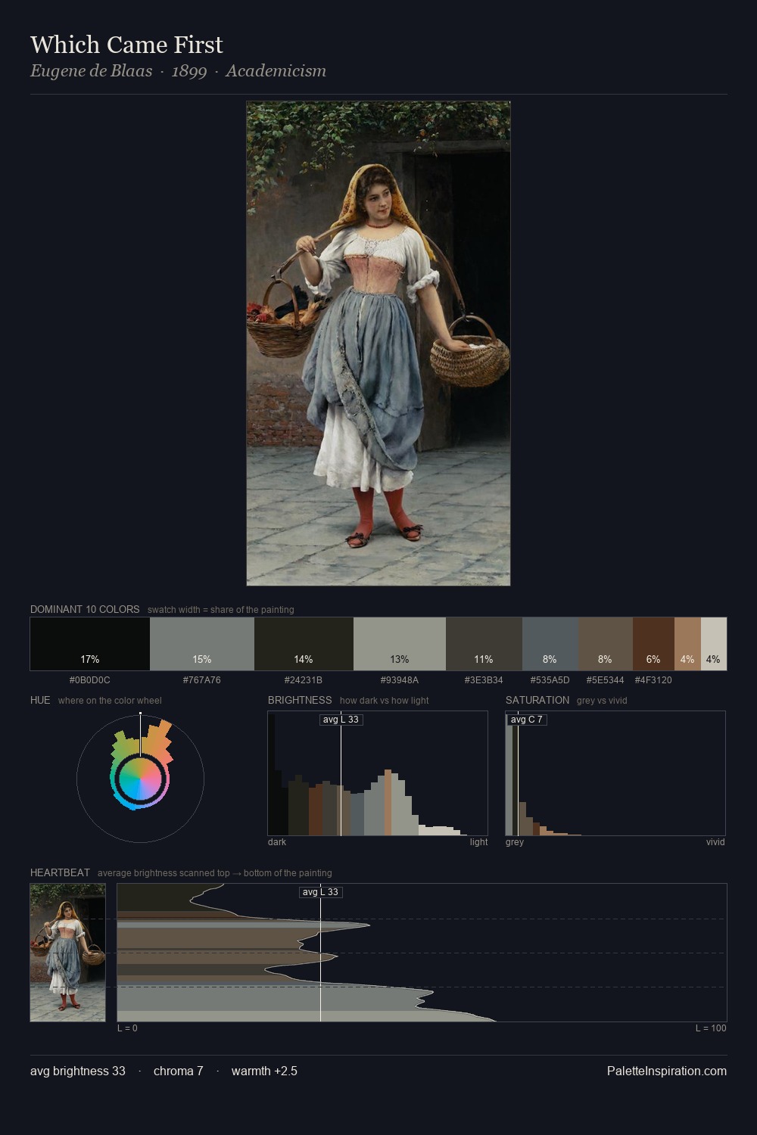The height and width of the screenshot is (1135, 757).
Task: Click the 'L = 0' axis label
Action: (127, 1028)
